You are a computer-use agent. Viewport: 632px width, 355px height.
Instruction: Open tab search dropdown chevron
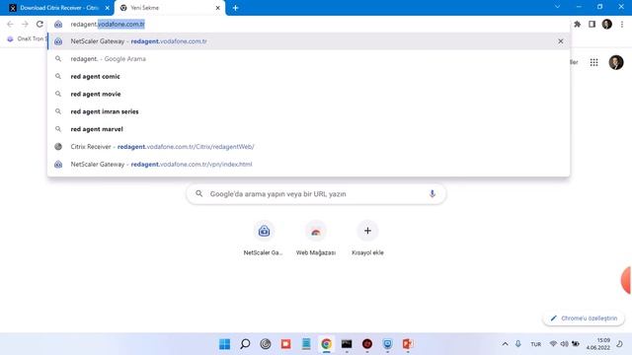coord(557,7)
